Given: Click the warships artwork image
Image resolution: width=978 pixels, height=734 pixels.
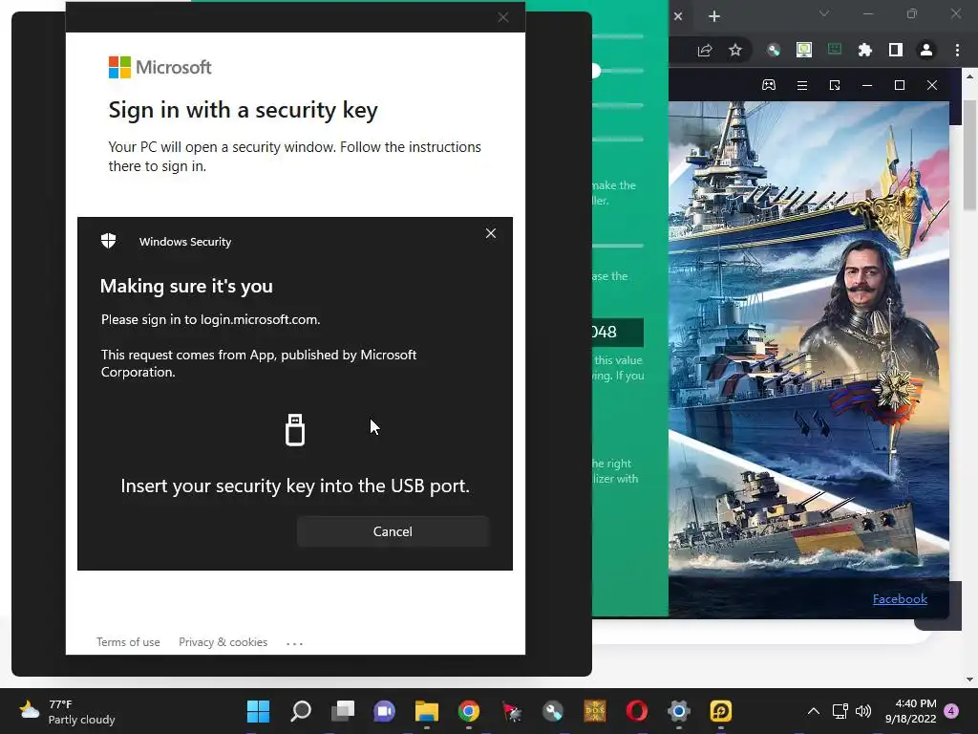Looking at the screenshot, I should 809,359.
